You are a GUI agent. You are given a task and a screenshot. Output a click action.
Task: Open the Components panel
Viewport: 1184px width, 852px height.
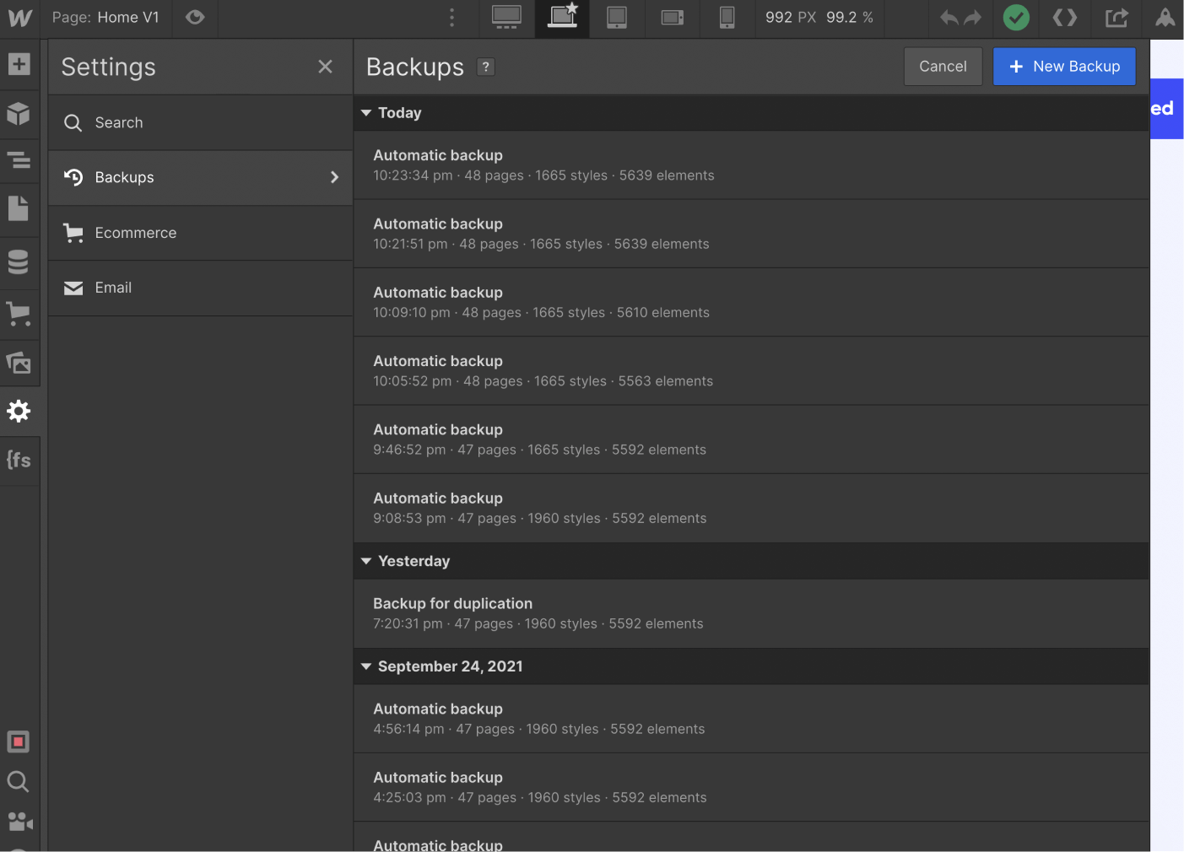coord(19,114)
